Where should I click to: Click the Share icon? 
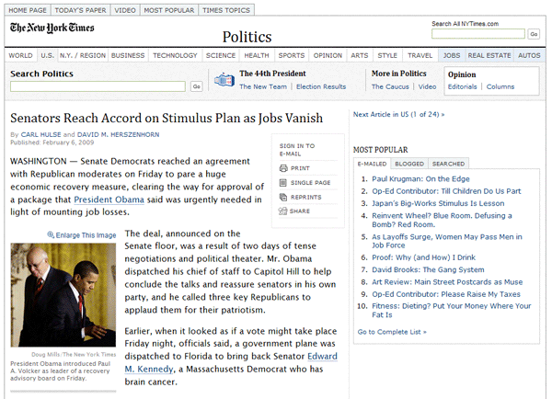click(283, 211)
